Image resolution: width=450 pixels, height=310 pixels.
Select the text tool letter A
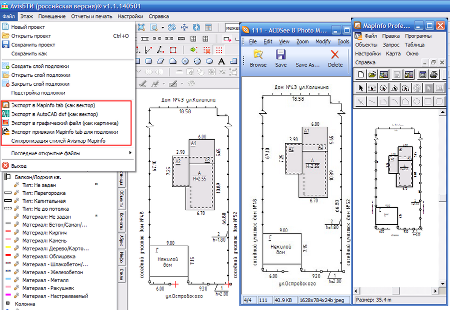click(x=221, y=61)
